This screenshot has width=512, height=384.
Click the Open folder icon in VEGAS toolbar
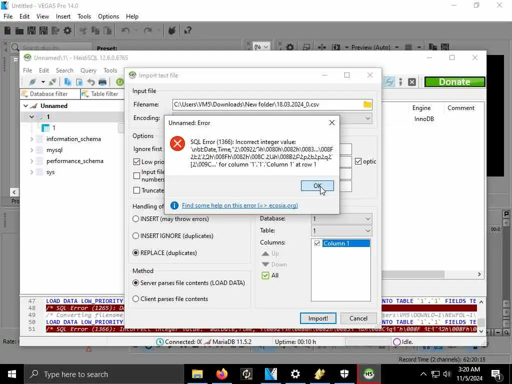click(19, 30)
